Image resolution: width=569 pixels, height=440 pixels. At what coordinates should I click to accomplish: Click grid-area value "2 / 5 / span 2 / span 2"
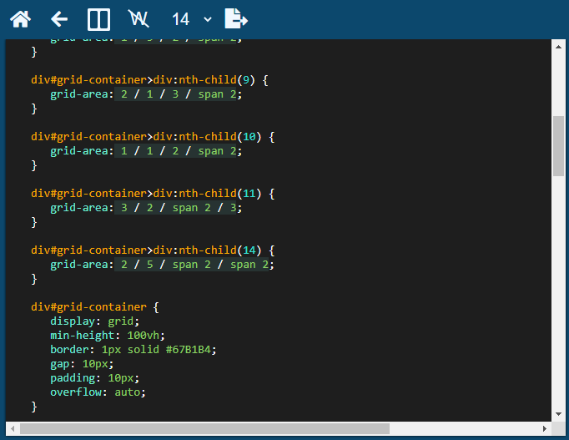coord(195,265)
